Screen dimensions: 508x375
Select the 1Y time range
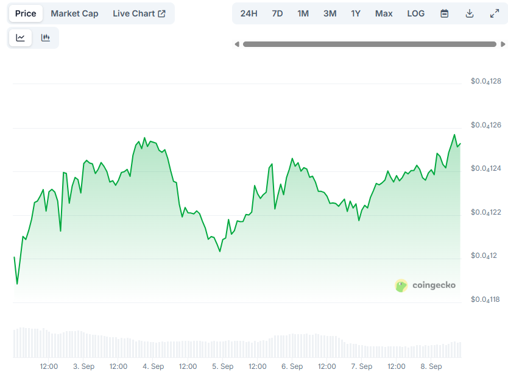[356, 13]
